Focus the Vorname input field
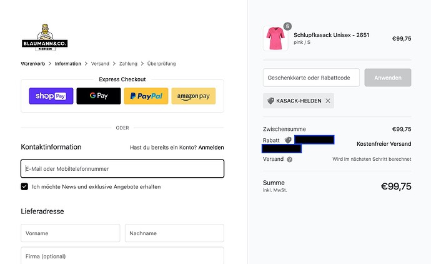 (71, 233)
